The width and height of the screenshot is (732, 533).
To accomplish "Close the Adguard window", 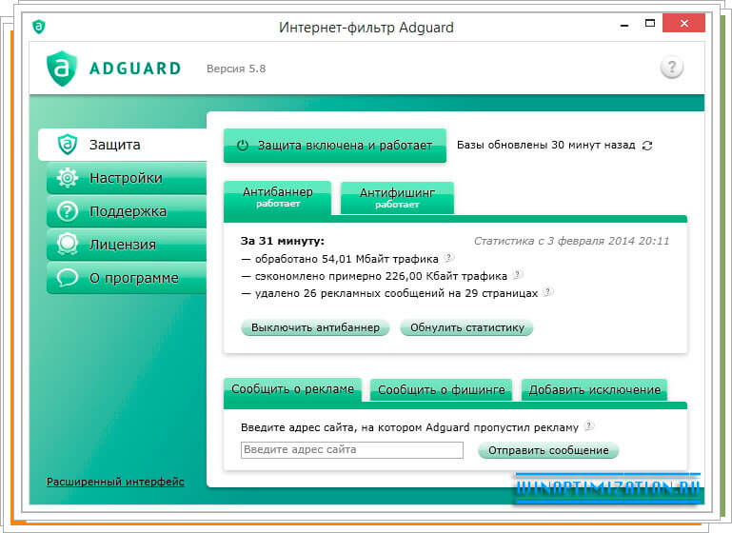I will coord(683,24).
